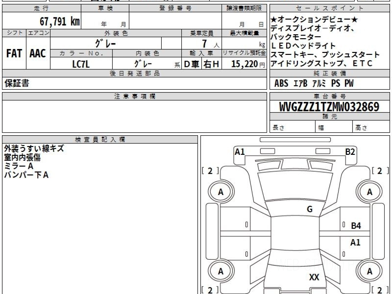This screenshot has height=294, width=392.
Task: Select the FAT shift value
Action: point(14,54)
